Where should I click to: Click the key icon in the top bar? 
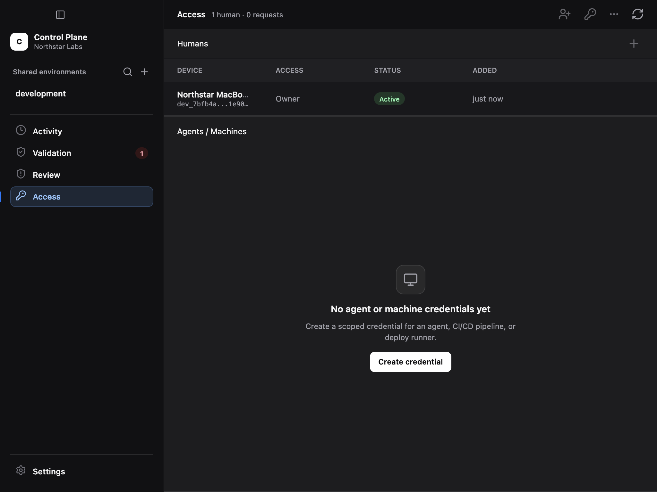[590, 14]
